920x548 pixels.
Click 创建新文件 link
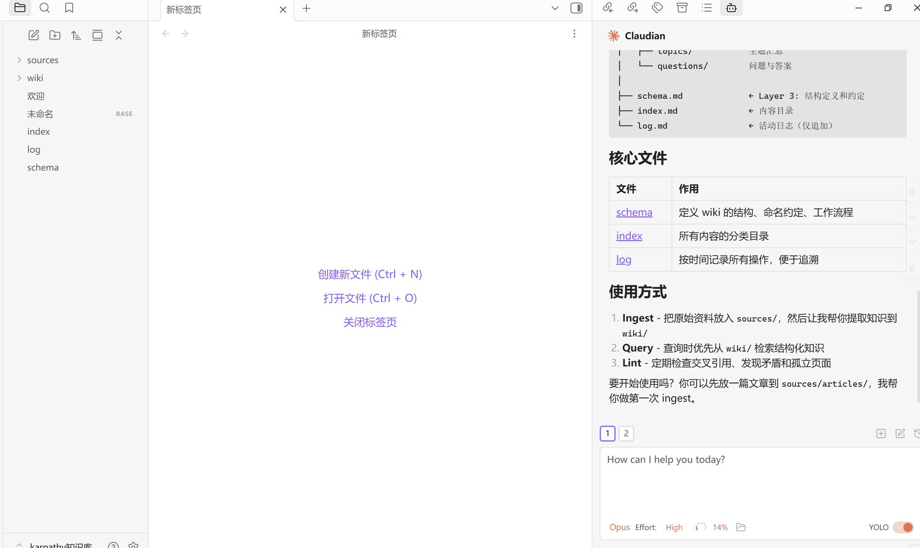pos(370,274)
